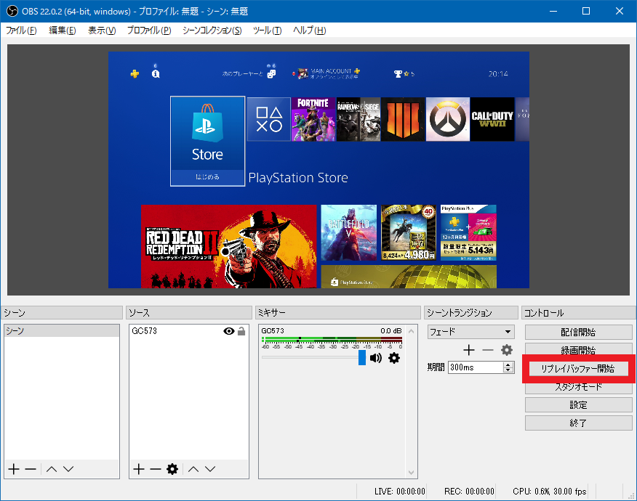The image size is (637, 501).
Task: Open GC573 mixer settings gear
Action: [393, 358]
